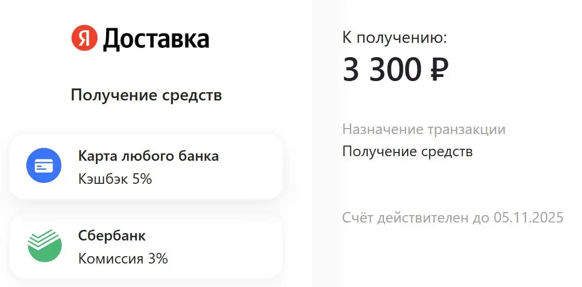Image resolution: width=582 pixels, height=287 pixels.
Task: Click the К получению heading
Action: (x=395, y=38)
